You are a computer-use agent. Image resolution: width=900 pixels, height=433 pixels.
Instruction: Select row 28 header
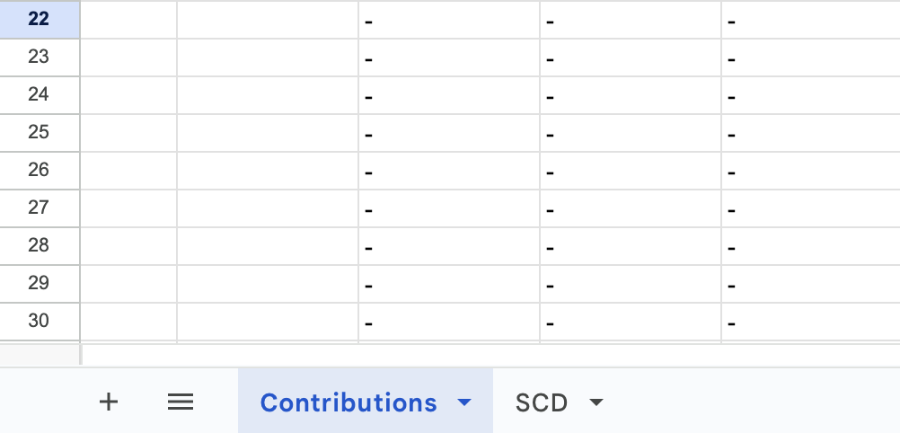click(x=39, y=245)
